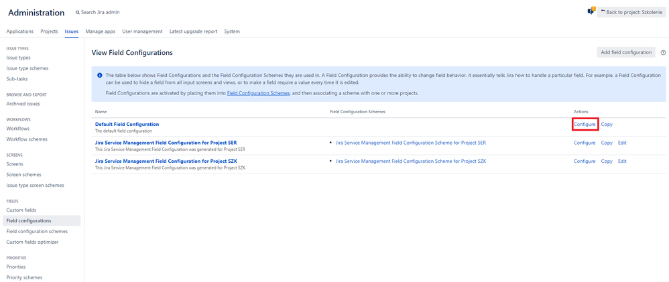The image size is (669, 282).
Task: Open Issue type schemes in sidebar
Action: [x=27, y=68]
